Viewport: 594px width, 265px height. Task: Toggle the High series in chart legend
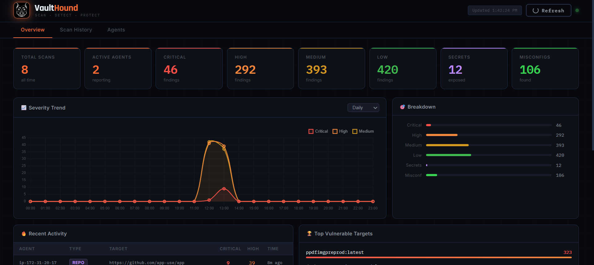[340, 131]
